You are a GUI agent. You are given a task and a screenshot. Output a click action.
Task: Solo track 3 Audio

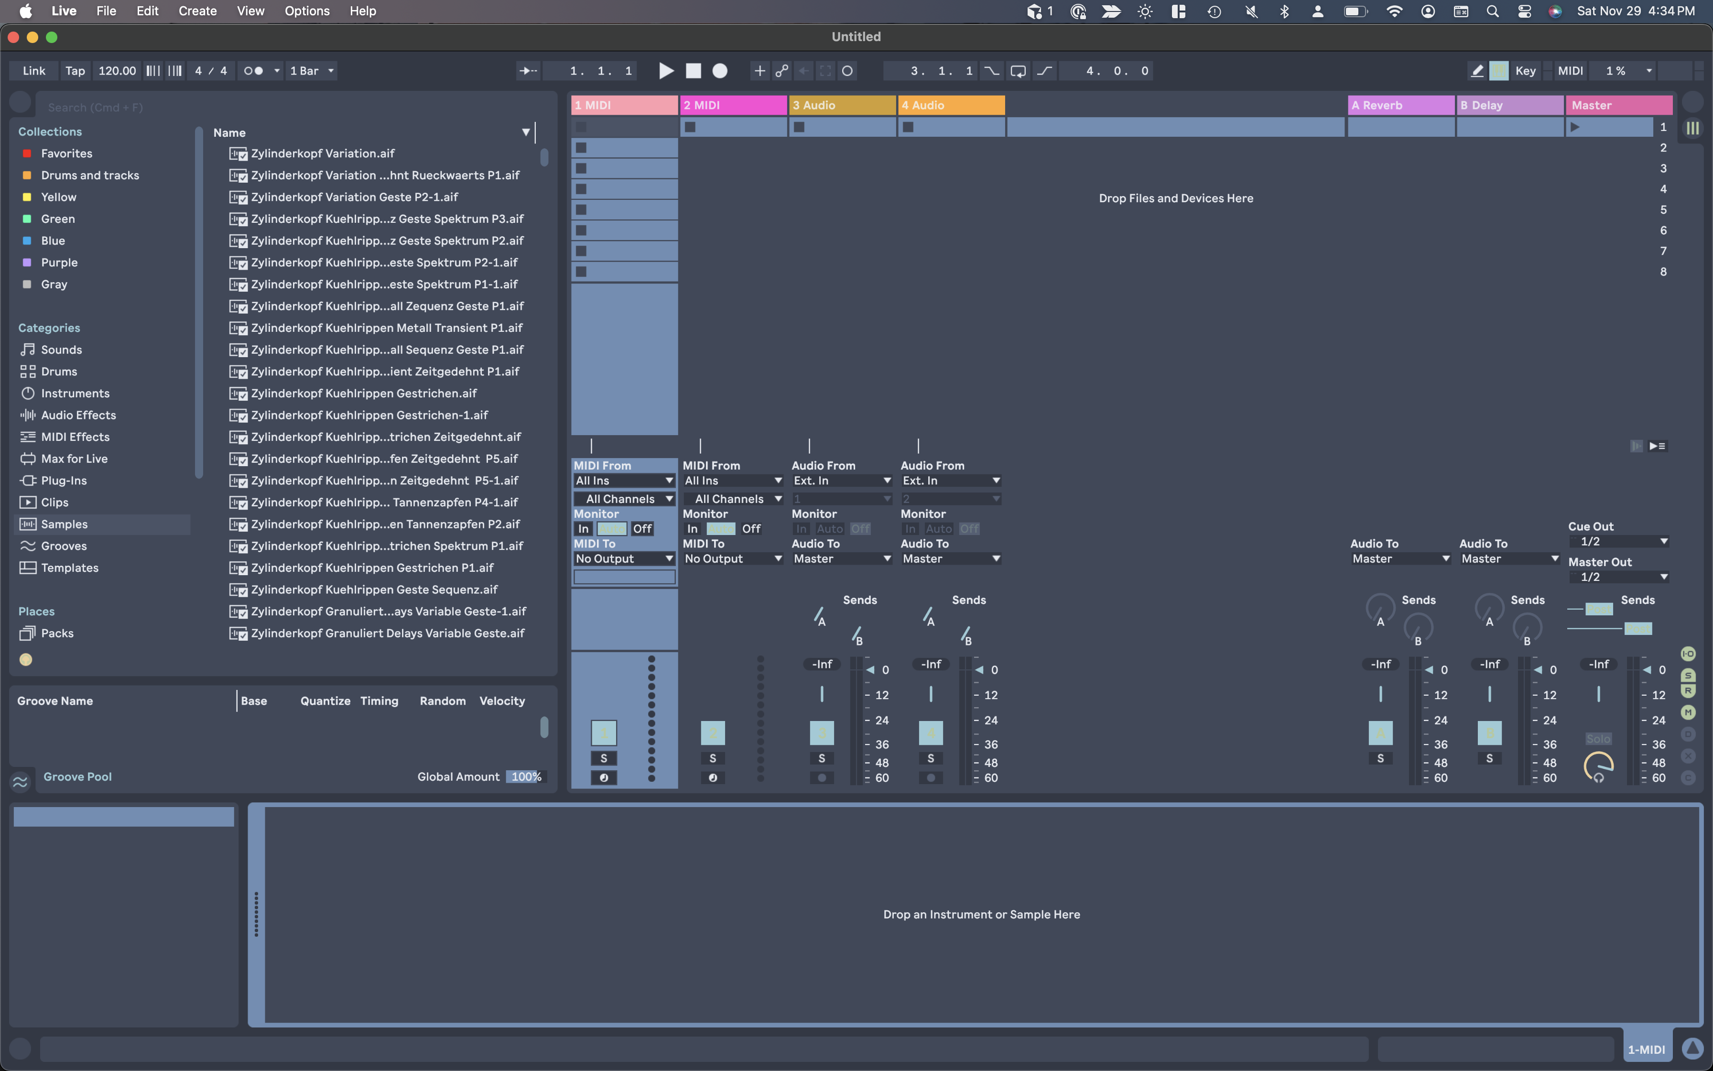pyautogui.click(x=821, y=759)
